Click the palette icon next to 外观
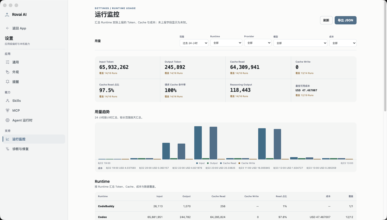Screen dimensions: 387x220 point(8,72)
